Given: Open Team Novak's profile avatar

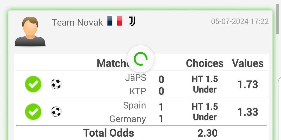Looking at the screenshot, I should [30, 31].
